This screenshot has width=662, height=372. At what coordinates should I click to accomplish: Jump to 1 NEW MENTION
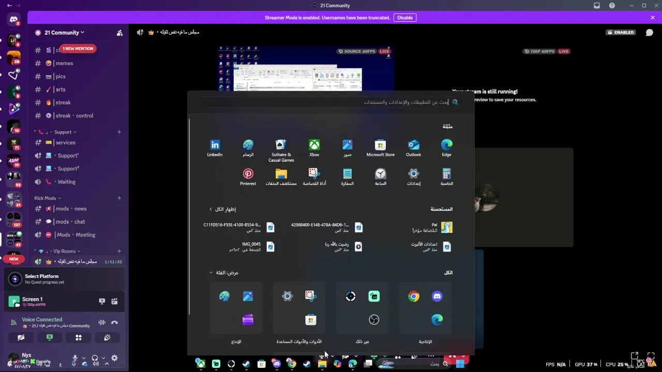point(78,49)
